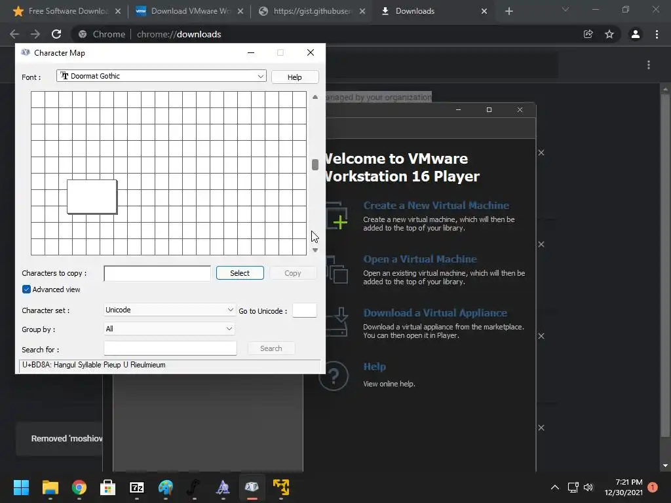
Task: Click Download a Virtual Appliance link
Action: pyautogui.click(x=435, y=312)
